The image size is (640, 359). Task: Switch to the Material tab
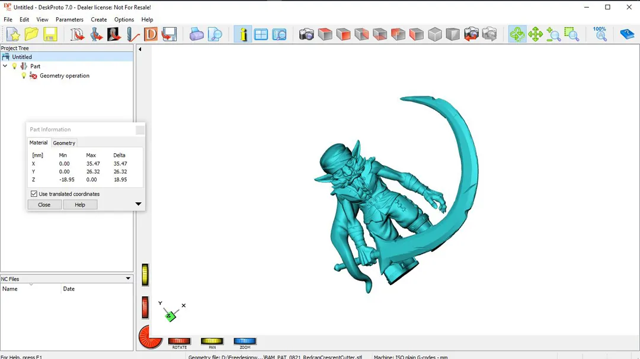(39, 143)
